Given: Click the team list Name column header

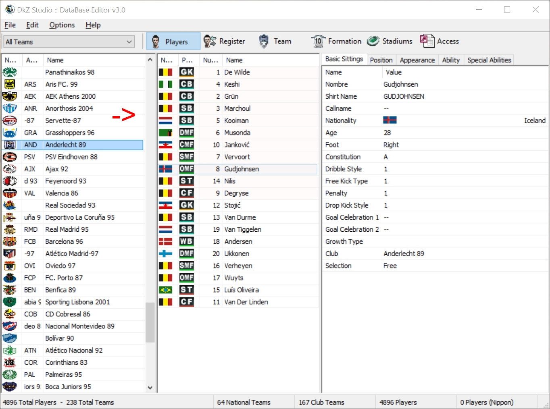Looking at the screenshot, I should tap(94, 60).
